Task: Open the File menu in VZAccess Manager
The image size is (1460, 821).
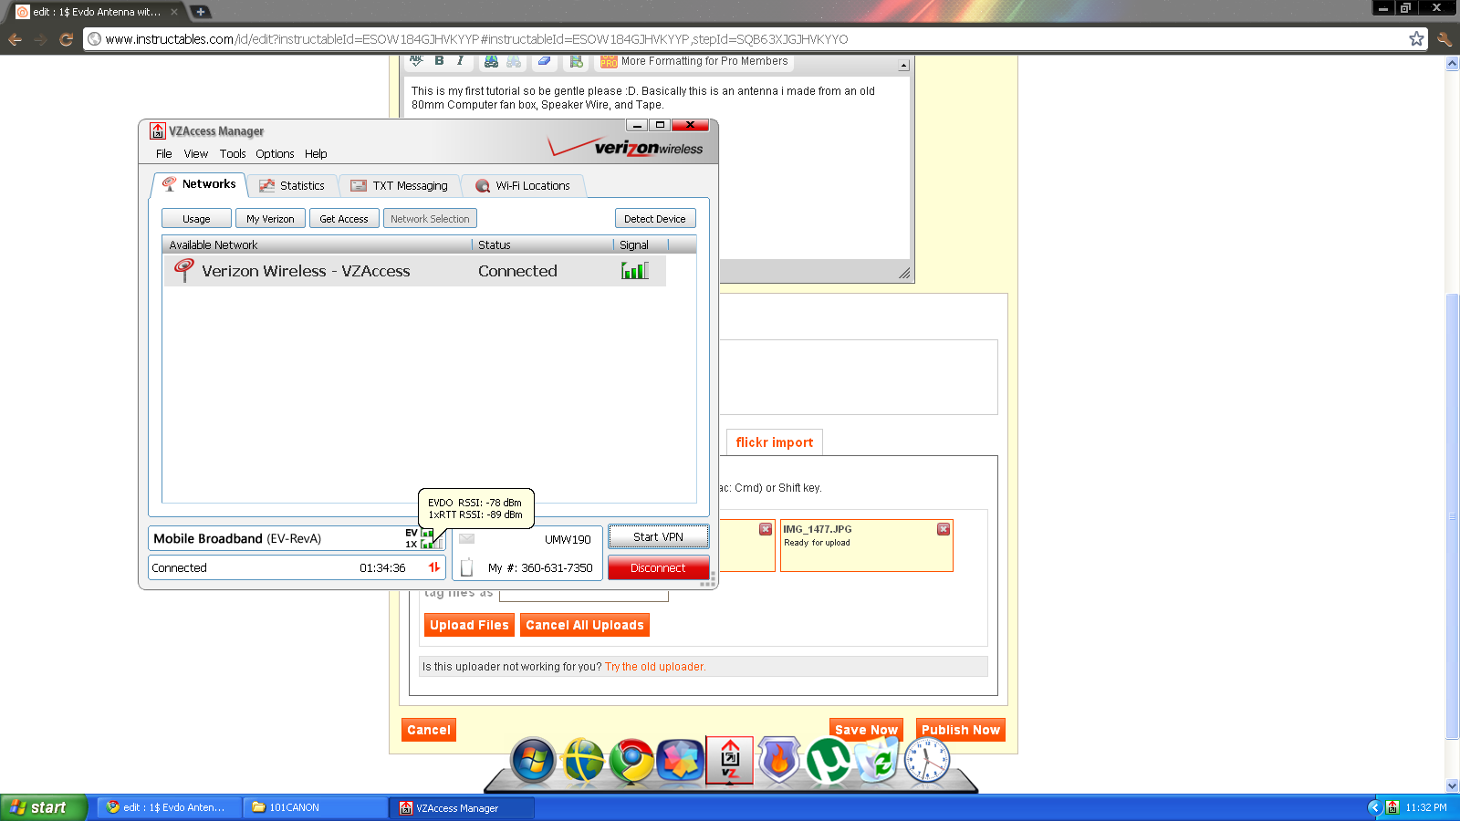Action: pos(164,154)
